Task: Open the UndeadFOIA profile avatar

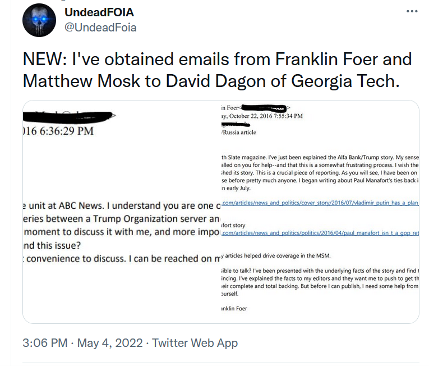Action: (39, 20)
